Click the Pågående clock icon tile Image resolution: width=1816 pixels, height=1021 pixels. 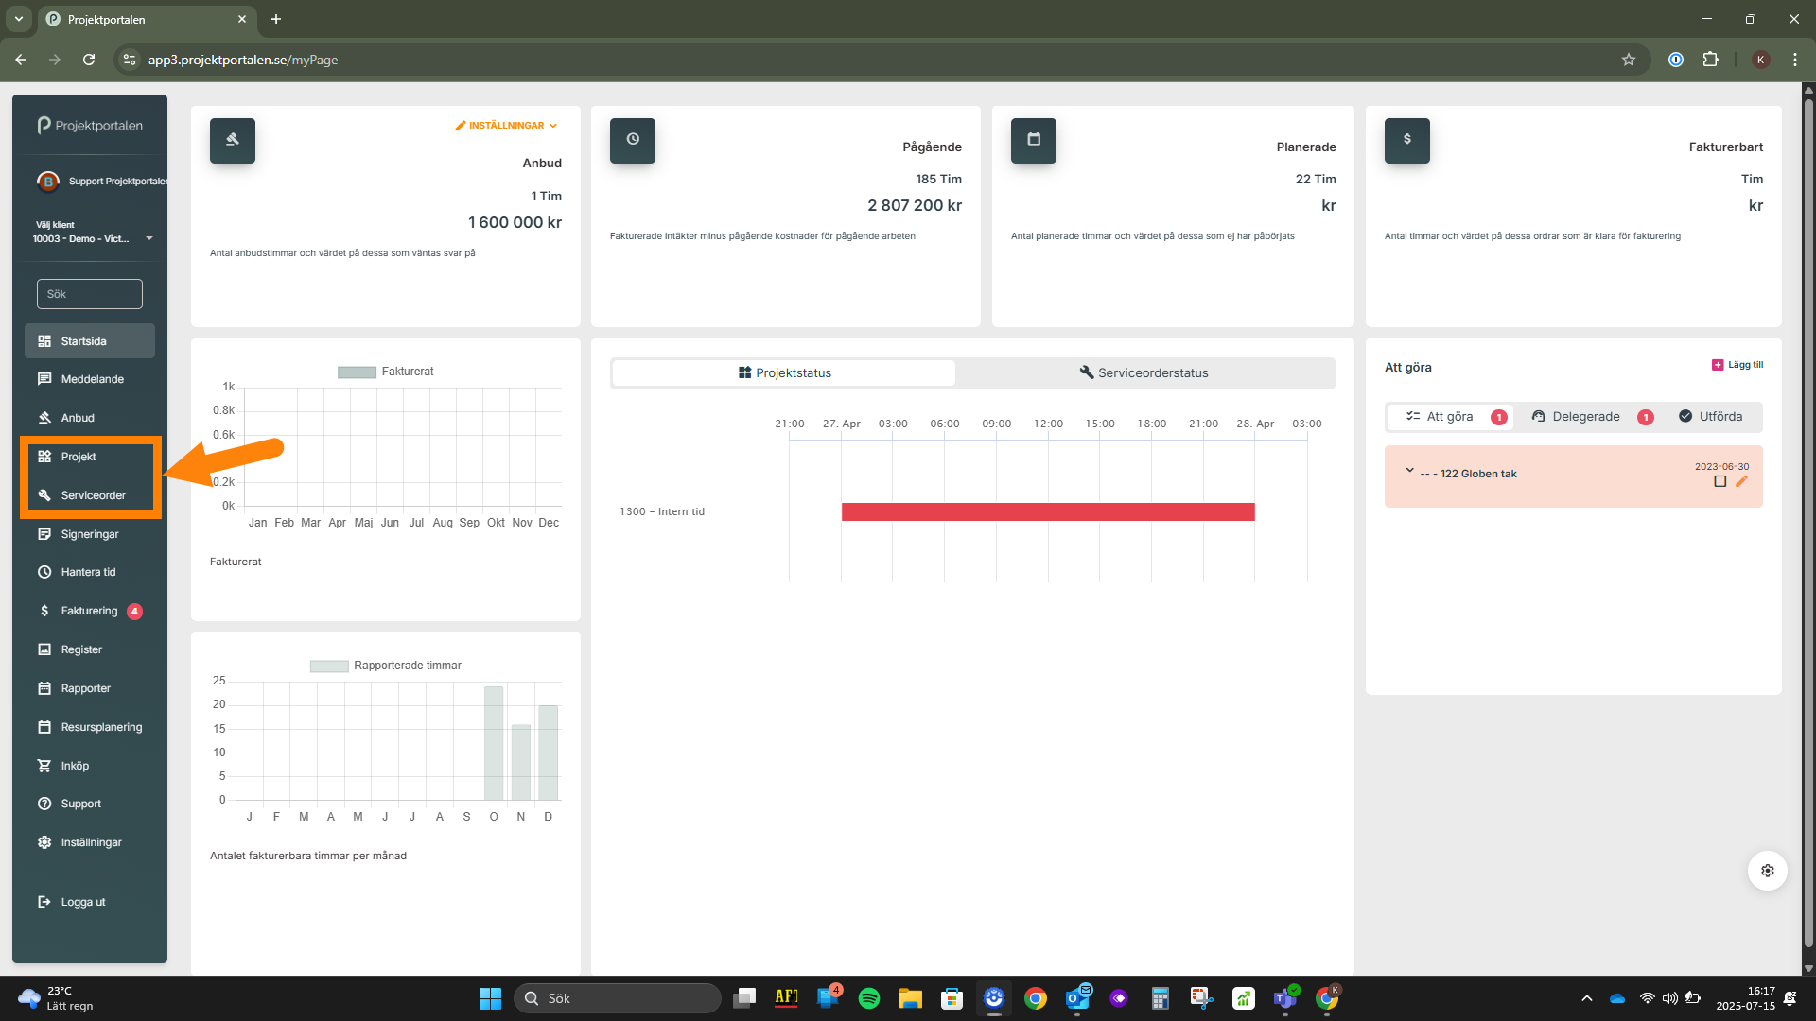pos(632,140)
